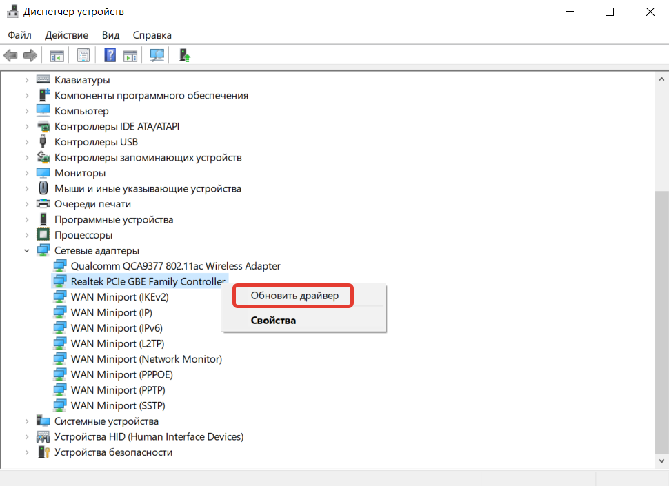Viewport: 669px width, 486px height.
Task: Click the blue question mark Help icon
Action: pos(110,55)
